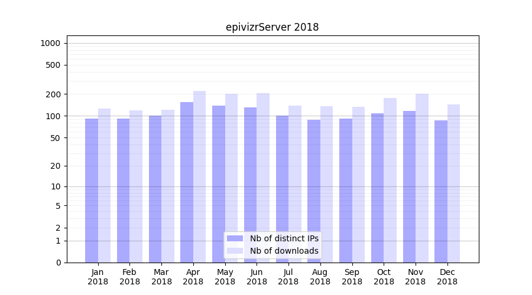Select the 200 y-axis tick label
The height and width of the screenshot is (295, 532).
pyautogui.click(x=53, y=94)
